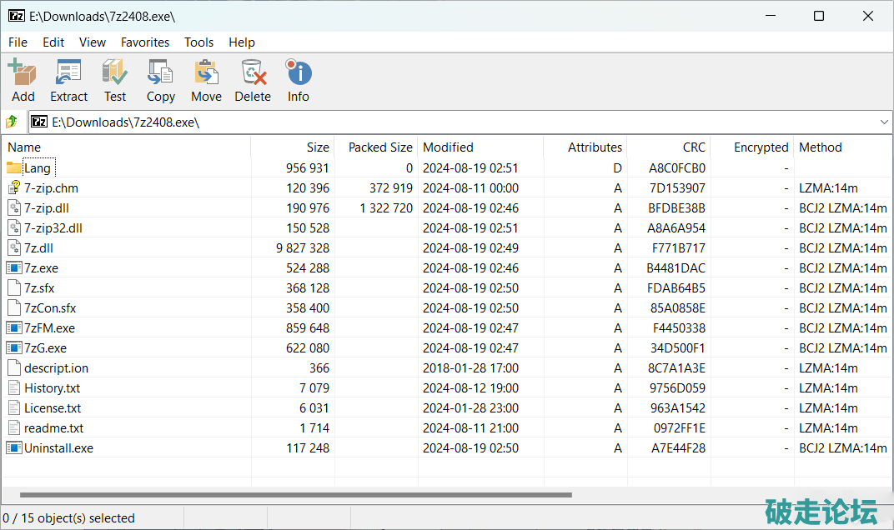Select the 7zFM.exe file
894x530 pixels.
tap(49, 328)
